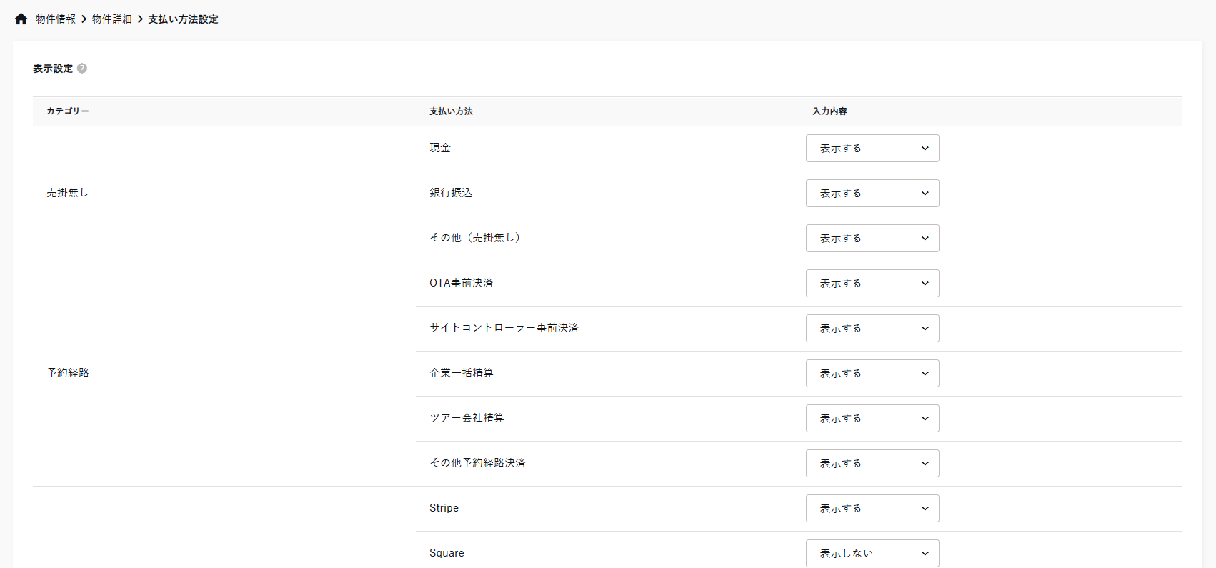This screenshot has width=1216, height=568.
Task: Click the 売掛無し category cell
Action: click(67, 193)
